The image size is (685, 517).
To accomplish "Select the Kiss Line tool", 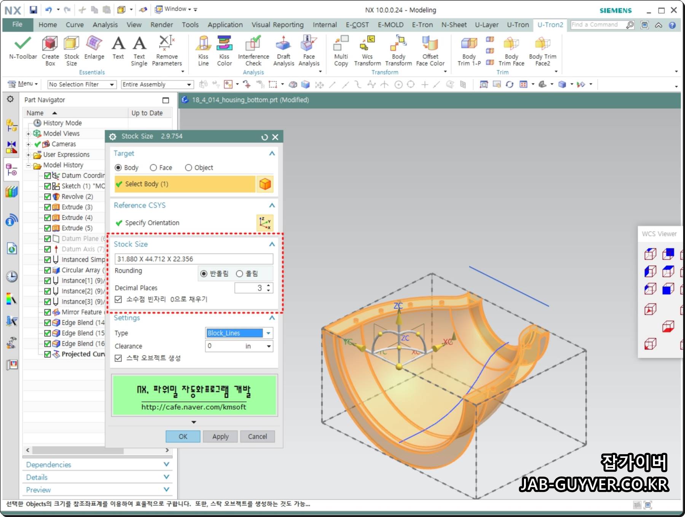I will [x=203, y=51].
